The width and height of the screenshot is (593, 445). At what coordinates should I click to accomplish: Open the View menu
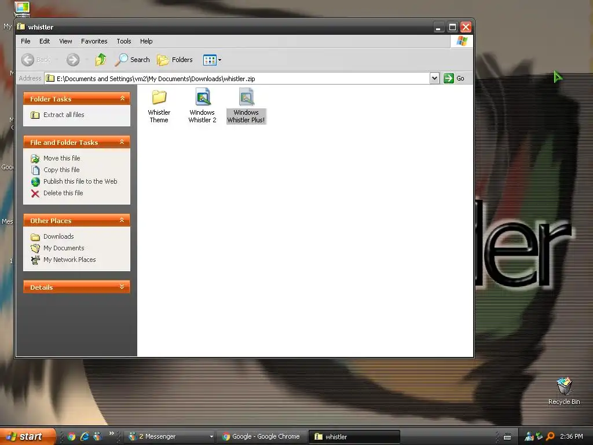[65, 41]
